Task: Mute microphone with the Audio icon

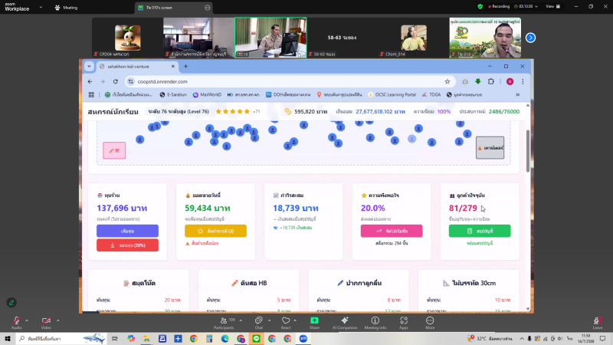Action: (x=16, y=320)
